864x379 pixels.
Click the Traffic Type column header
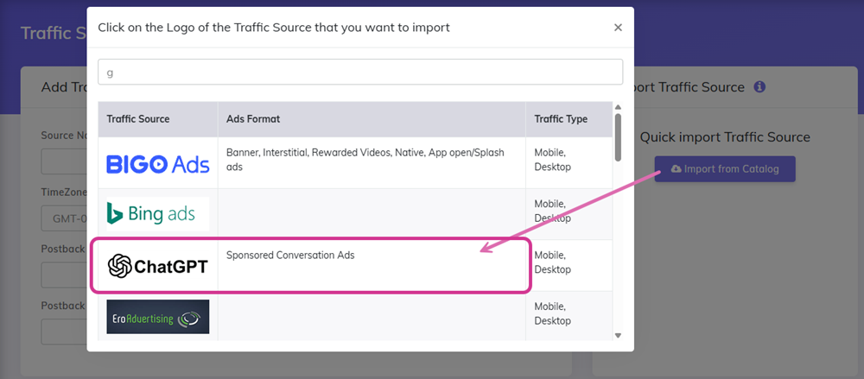[561, 119]
